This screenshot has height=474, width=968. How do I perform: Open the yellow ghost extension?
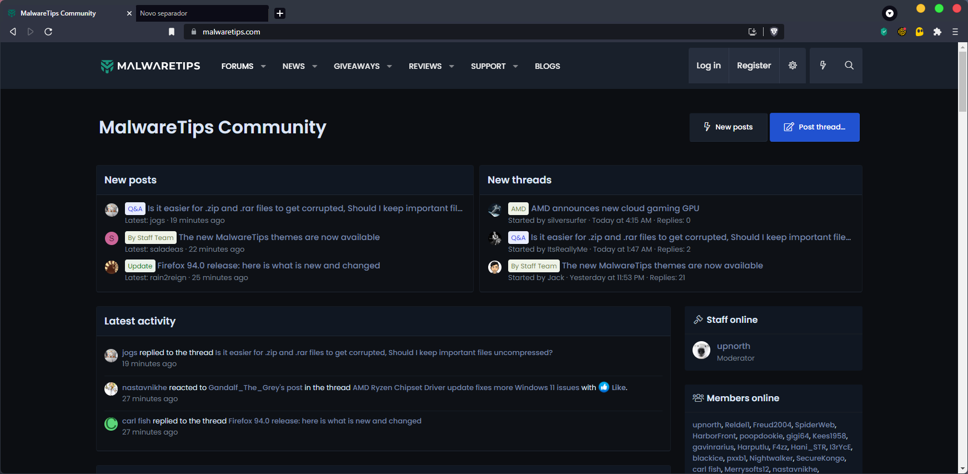(920, 32)
